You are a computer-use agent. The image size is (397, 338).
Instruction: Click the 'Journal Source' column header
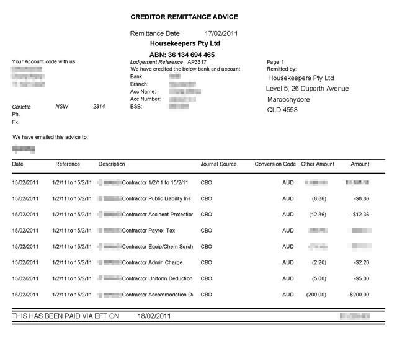pyautogui.click(x=218, y=164)
